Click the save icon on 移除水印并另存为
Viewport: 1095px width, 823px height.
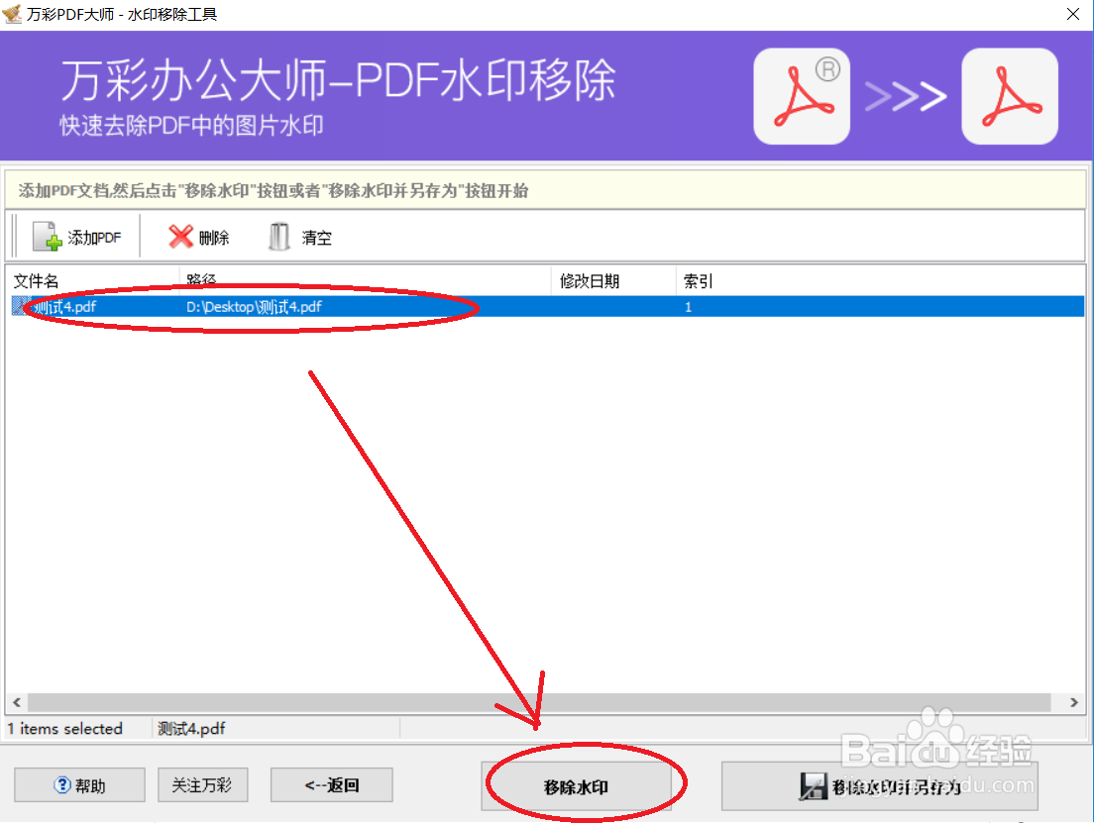(813, 786)
